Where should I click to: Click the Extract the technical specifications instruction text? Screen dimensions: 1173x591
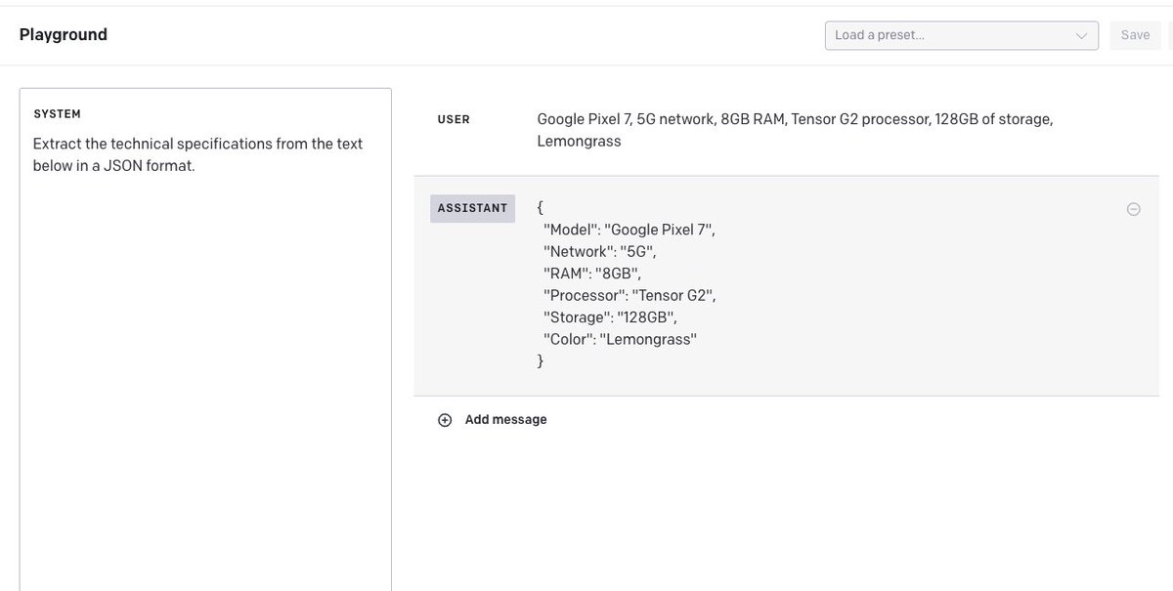[x=197, y=154]
